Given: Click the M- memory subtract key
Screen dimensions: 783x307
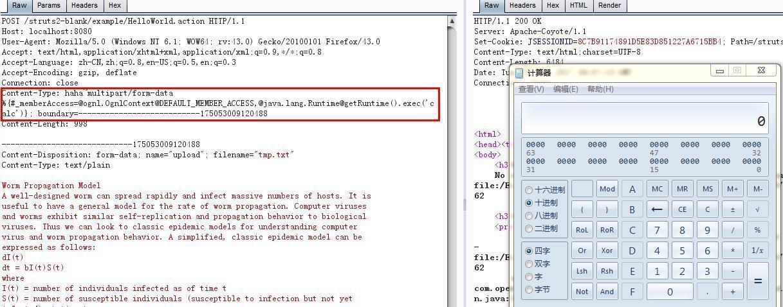Looking at the screenshot, I should coord(757,189).
